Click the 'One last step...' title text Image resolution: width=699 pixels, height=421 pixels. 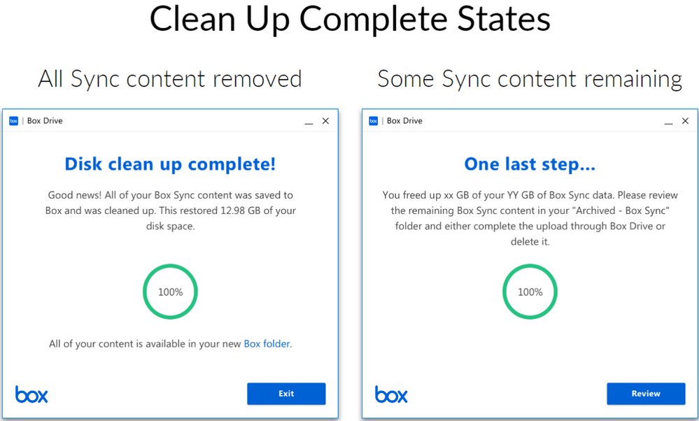530,164
